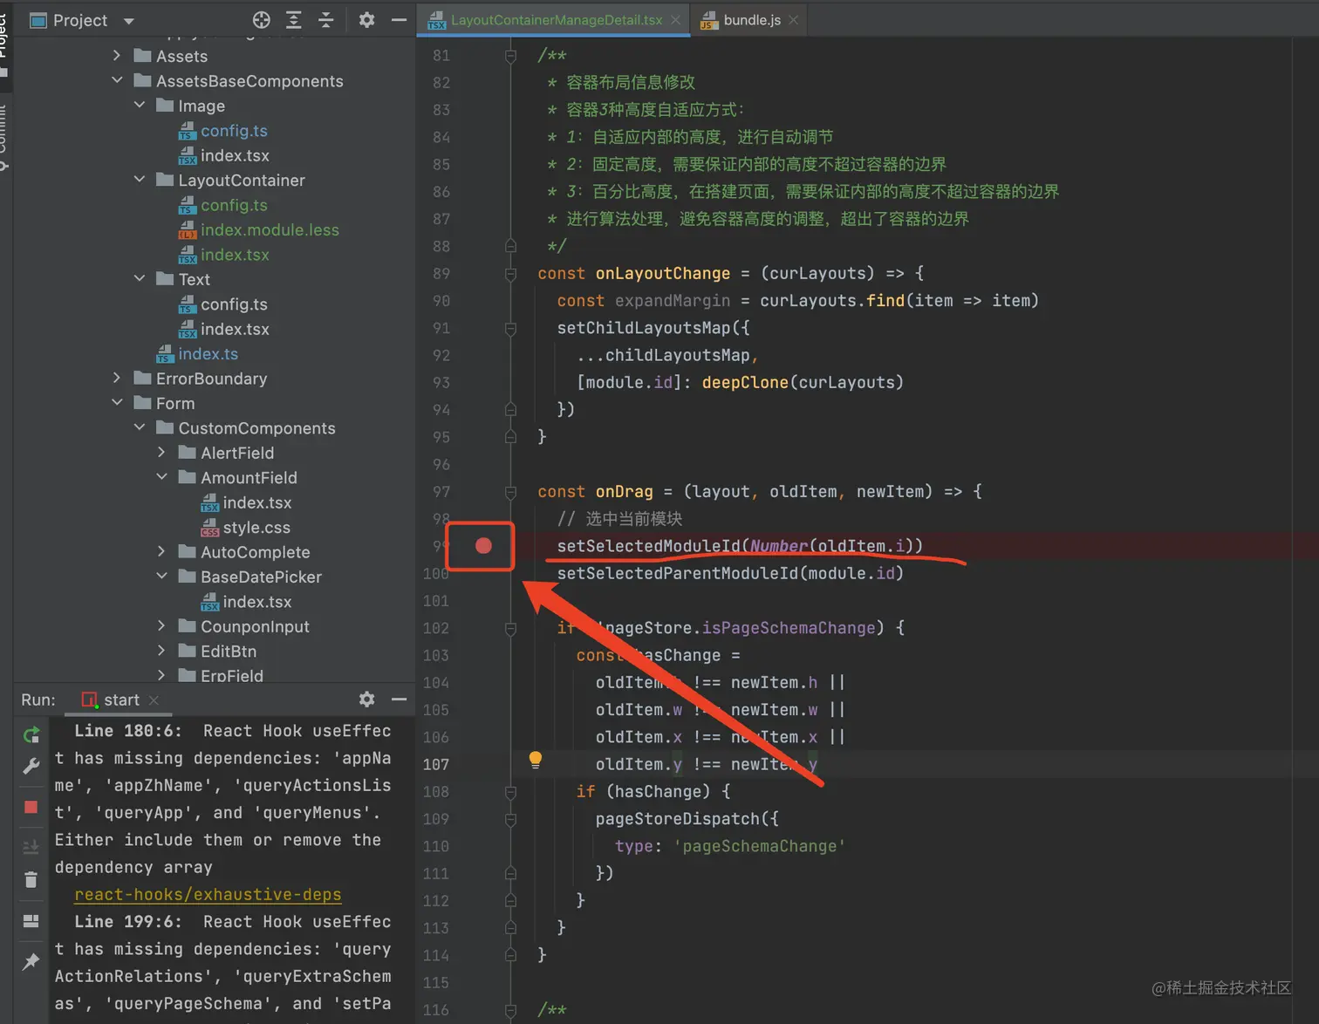Expand the ErrorBoundary folder
Viewport: 1319px width, 1024px height.
tap(117, 378)
